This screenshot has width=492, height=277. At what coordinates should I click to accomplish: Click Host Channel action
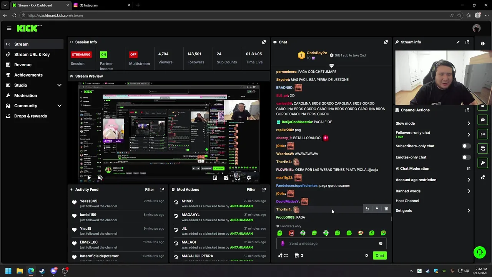407,201
